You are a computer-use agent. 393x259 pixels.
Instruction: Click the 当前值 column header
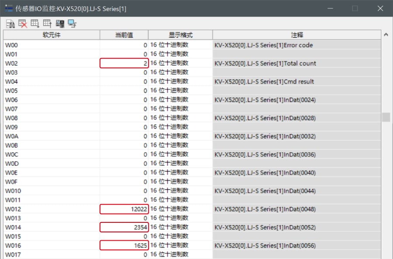click(x=124, y=35)
